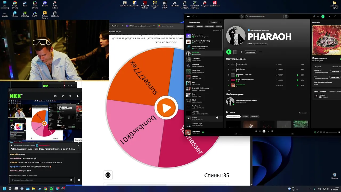Pause or play in bottom player bar
The image size is (341, 192).
click(264, 131)
